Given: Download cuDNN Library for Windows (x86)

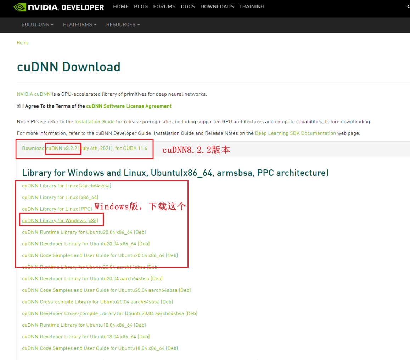Looking at the screenshot, I should 60,221.
